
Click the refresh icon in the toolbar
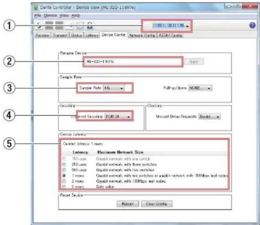pos(39,25)
